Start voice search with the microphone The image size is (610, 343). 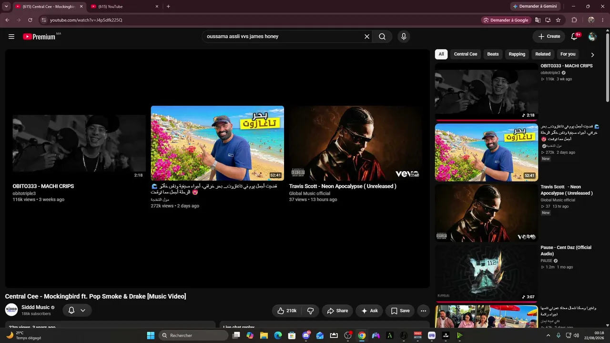point(404,37)
